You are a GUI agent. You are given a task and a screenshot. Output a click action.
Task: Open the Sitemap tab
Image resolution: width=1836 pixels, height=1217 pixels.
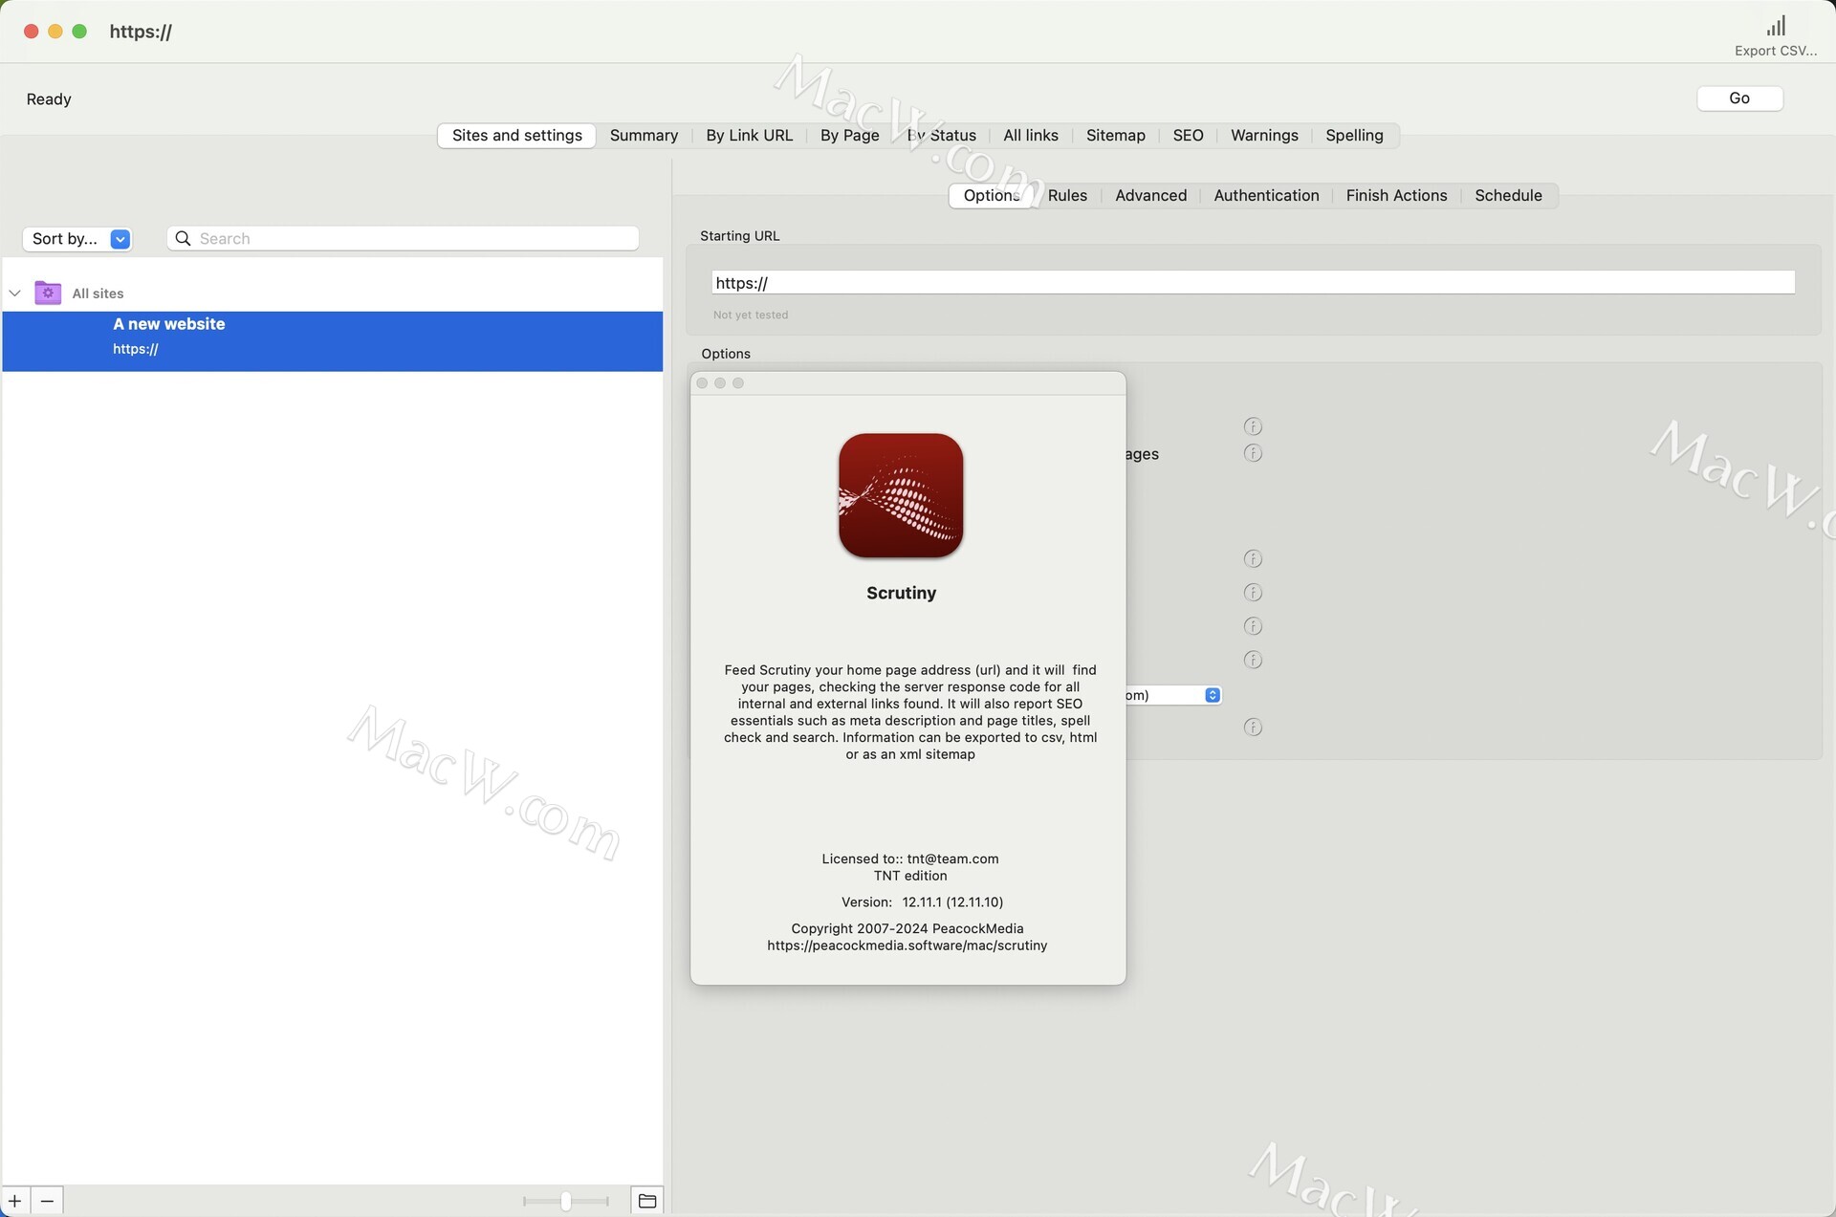coord(1115,136)
